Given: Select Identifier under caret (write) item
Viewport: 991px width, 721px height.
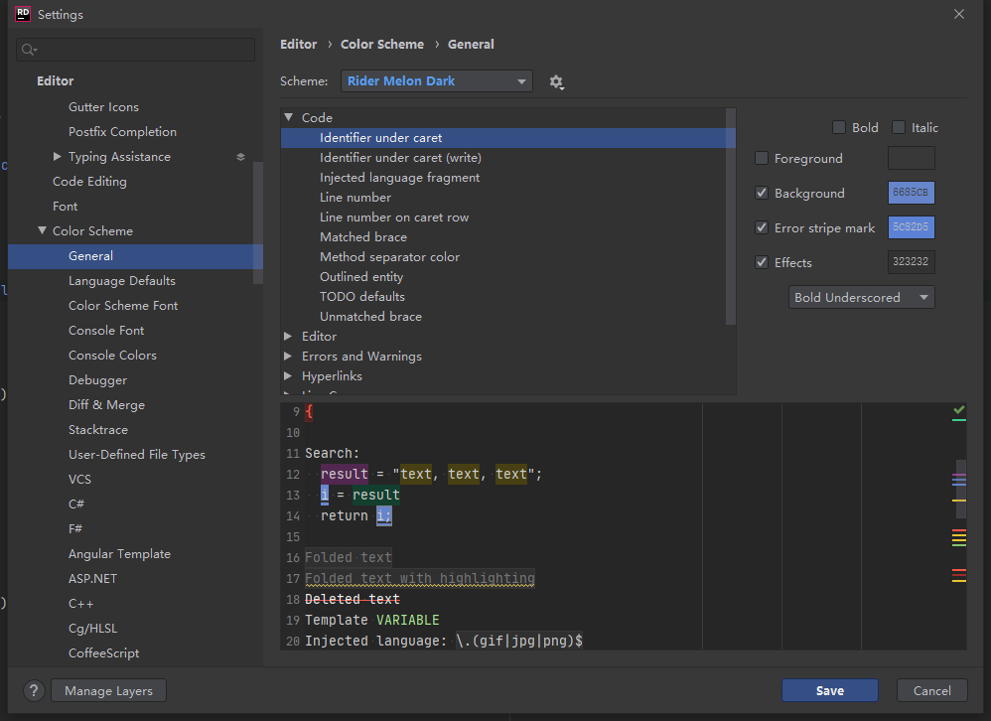Looking at the screenshot, I should click(x=400, y=157).
